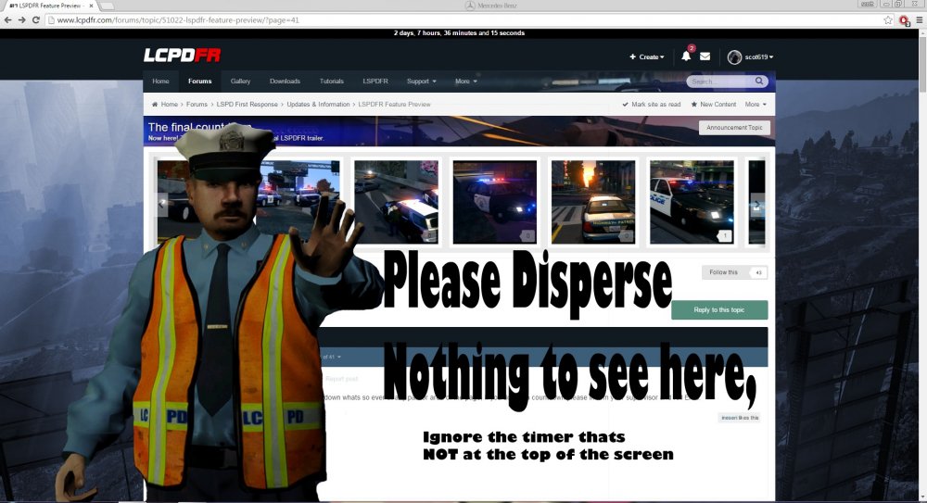This screenshot has width=927, height=503.
Task: Click Mark site as read
Action: [652, 104]
